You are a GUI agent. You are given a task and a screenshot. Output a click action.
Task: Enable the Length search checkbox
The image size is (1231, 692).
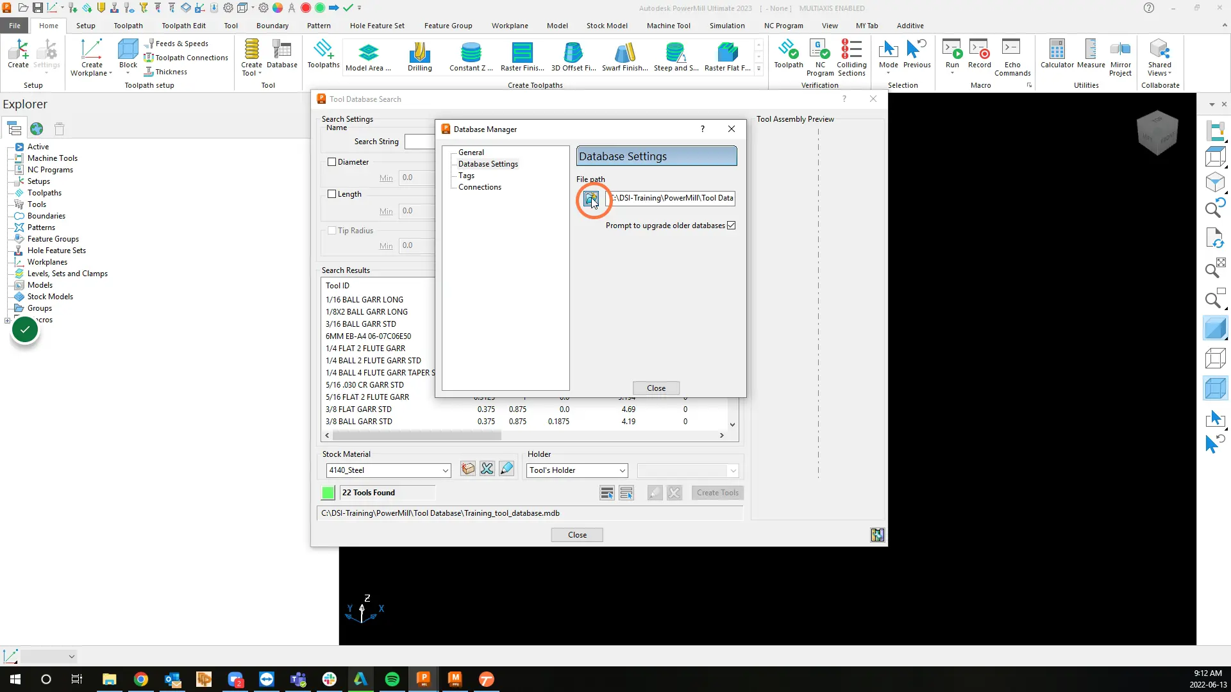tap(331, 194)
